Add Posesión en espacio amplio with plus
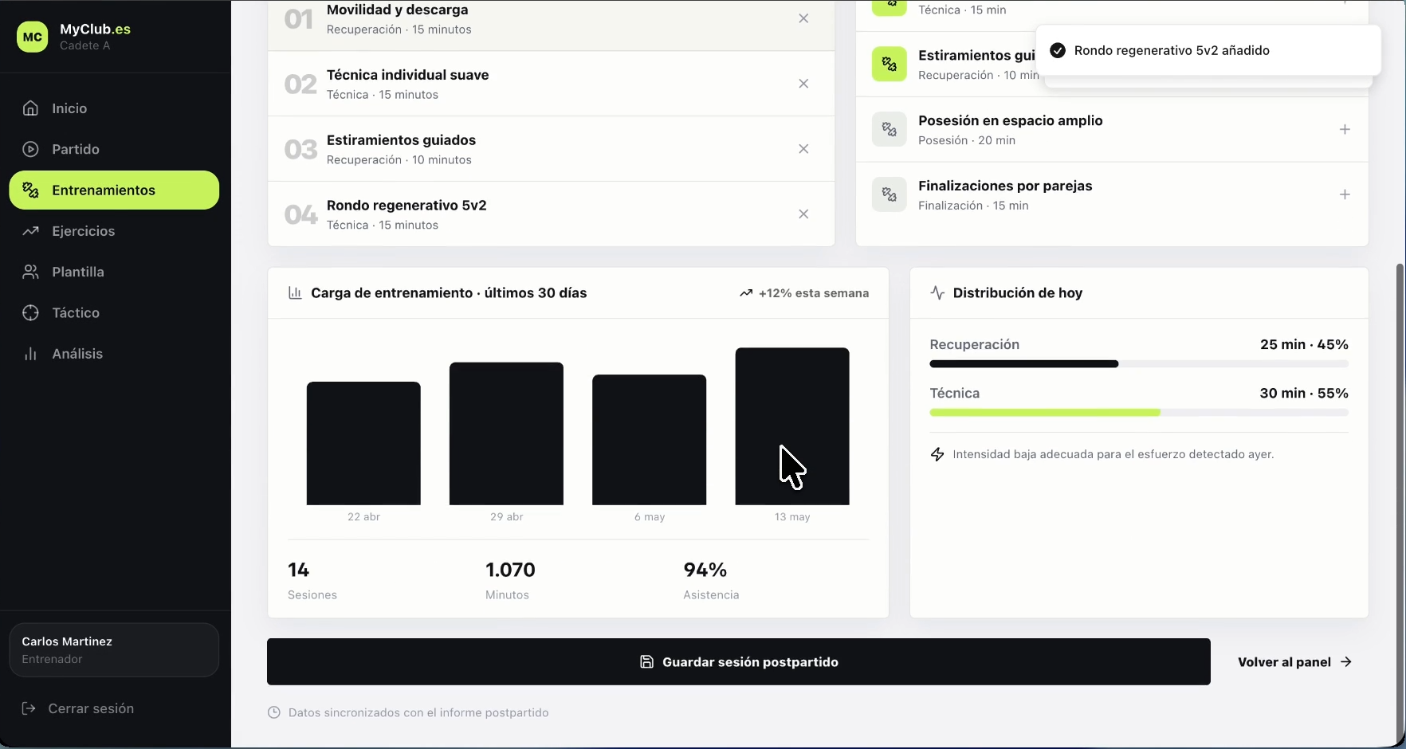The width and height of the screenshot is (1406, 749). pyautogui.click(x=1345, y=129)
